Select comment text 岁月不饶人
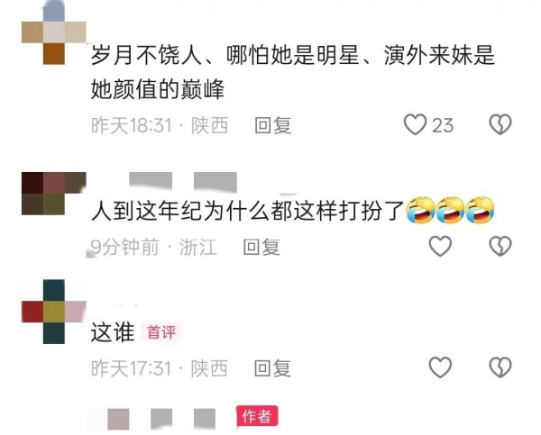The image size is (541, 435). [x=146, y=55]
